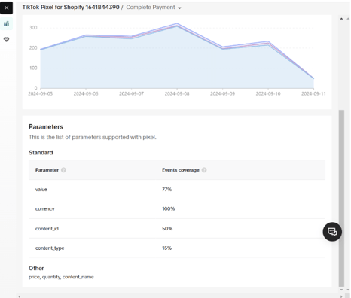Click the Events coverage help icon
The width and height of the screenshot is (351, 298).
204,170
